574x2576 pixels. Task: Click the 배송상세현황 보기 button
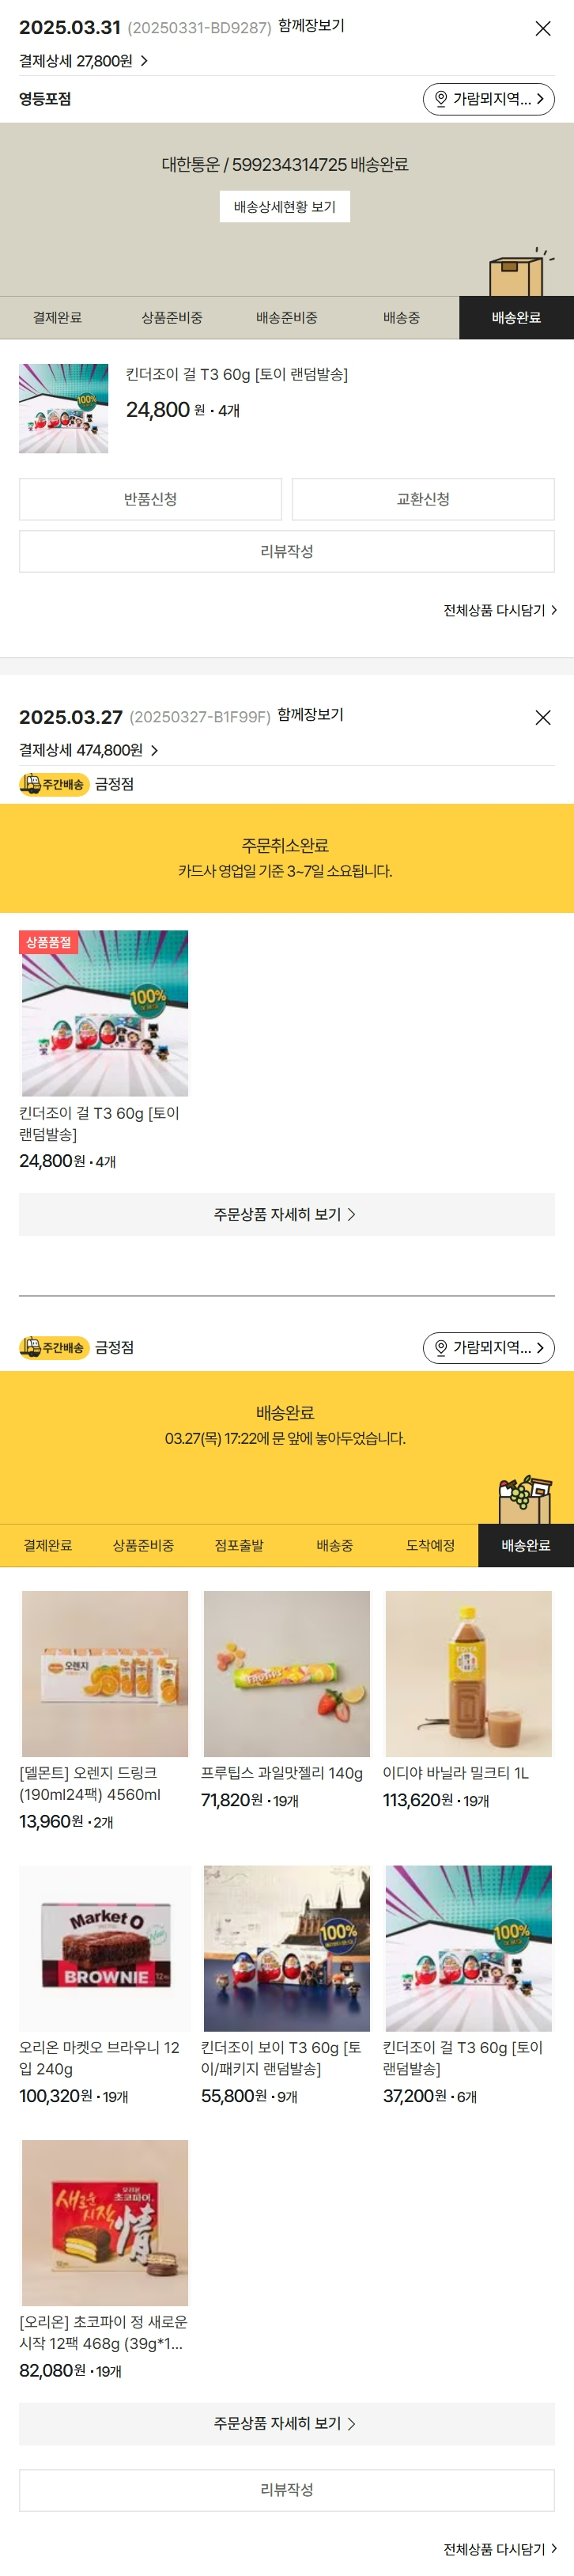pos(285,207)
